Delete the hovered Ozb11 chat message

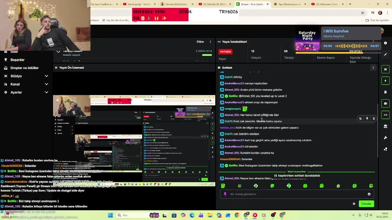tap(374, 119)
